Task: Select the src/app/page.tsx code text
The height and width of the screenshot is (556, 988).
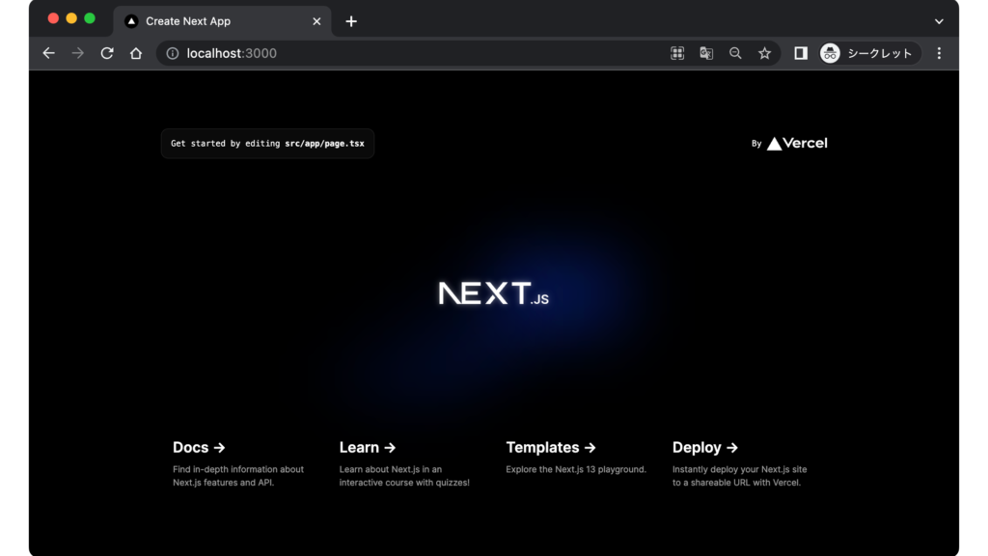Action: point(324,144)
